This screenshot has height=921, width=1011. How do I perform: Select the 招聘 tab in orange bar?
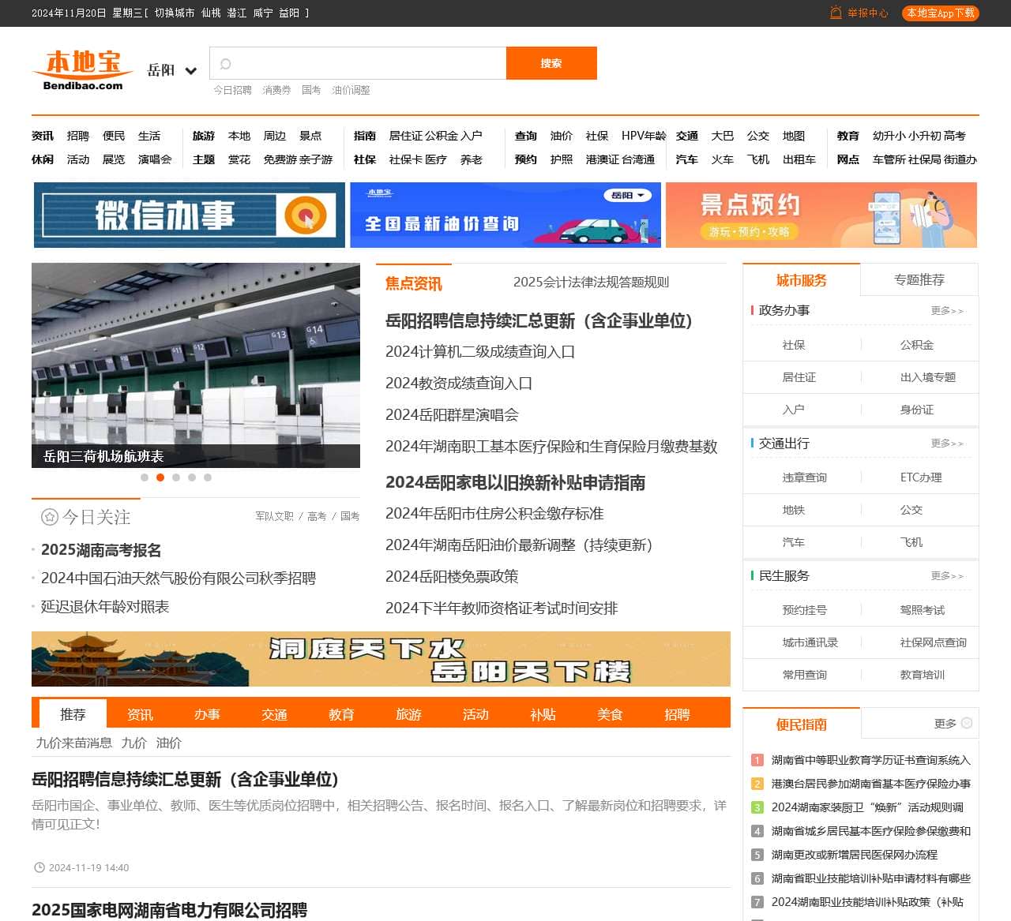click(x=677, y=714)
